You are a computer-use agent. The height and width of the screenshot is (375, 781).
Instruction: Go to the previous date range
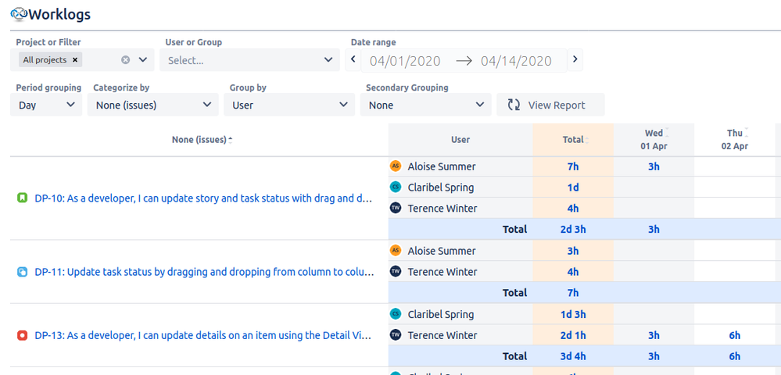[x=353, y=59]
